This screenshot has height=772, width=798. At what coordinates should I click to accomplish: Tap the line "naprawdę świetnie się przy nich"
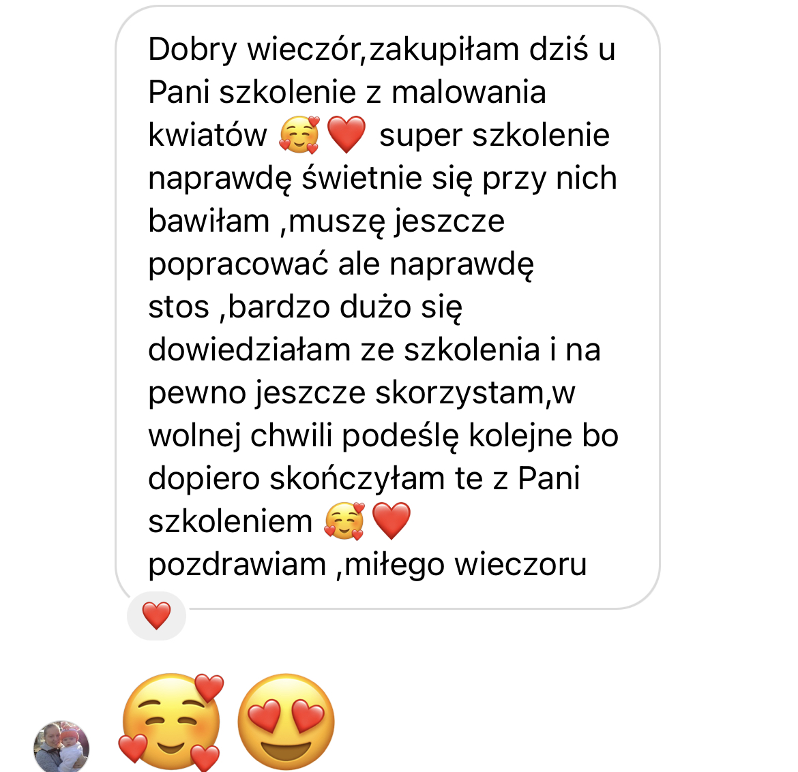click(383, 179)
